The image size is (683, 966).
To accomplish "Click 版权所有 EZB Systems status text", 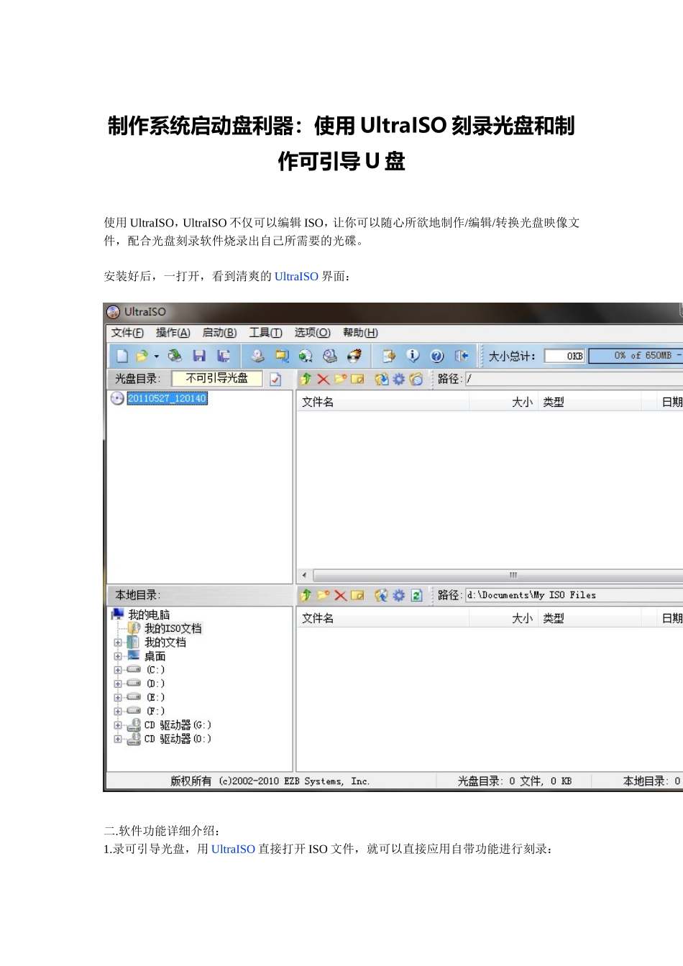I will tap(270, 781).
